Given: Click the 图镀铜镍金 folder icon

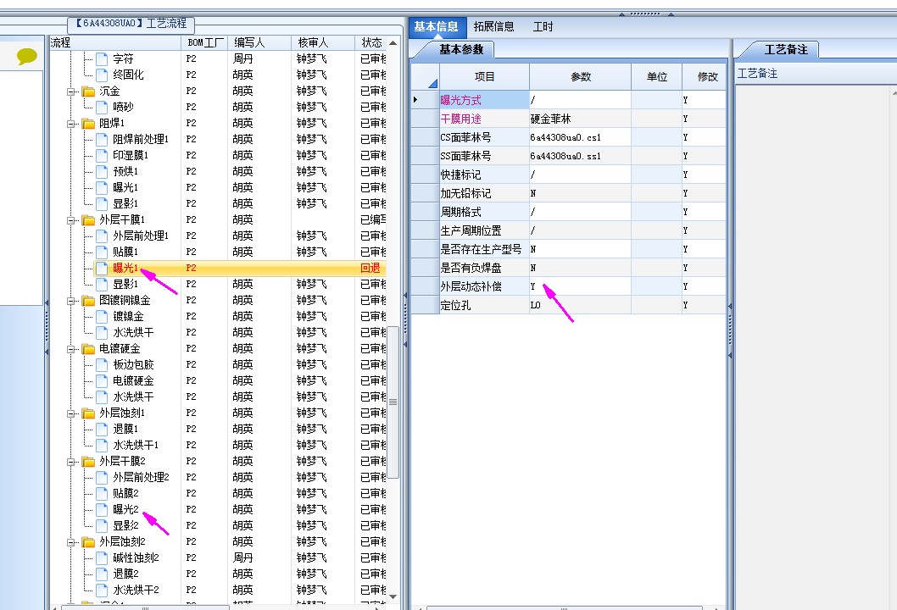Looking at the screenshot, I should [x=88, y=300].
